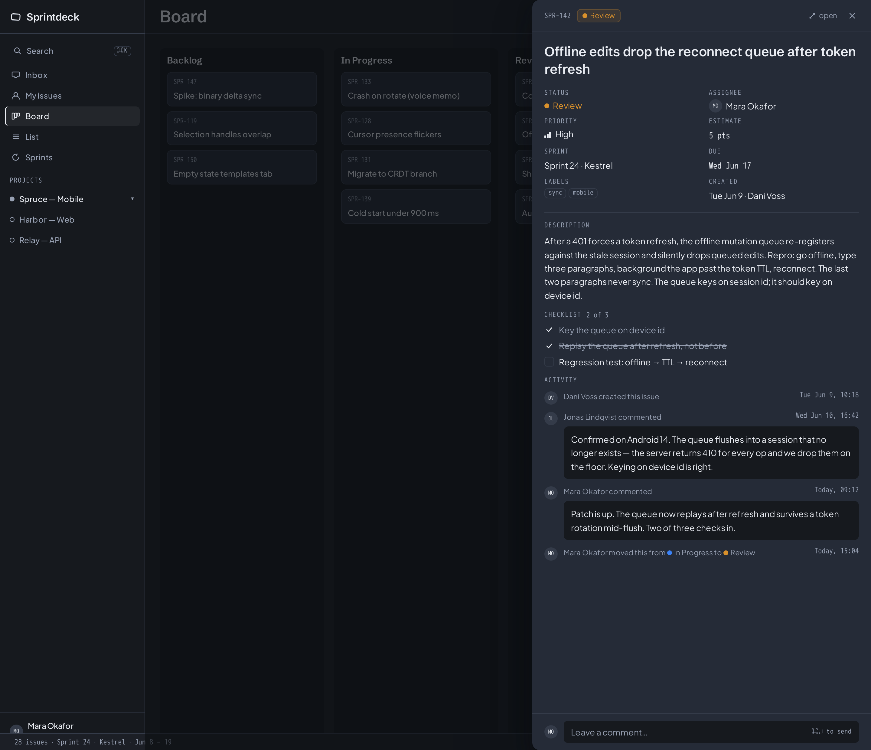Click the High priority bars icon
The width and height of the screenshot is (871, 750).
click(x=548, y=135)
